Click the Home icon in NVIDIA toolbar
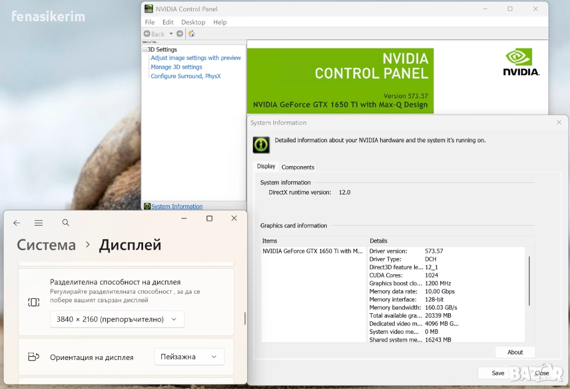This screenshot has width=570, height=389. 191,34
